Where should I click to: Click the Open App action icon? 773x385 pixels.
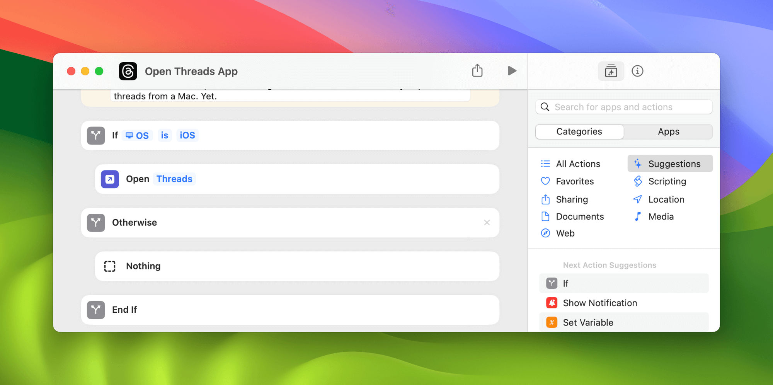[x=110, y=179]
